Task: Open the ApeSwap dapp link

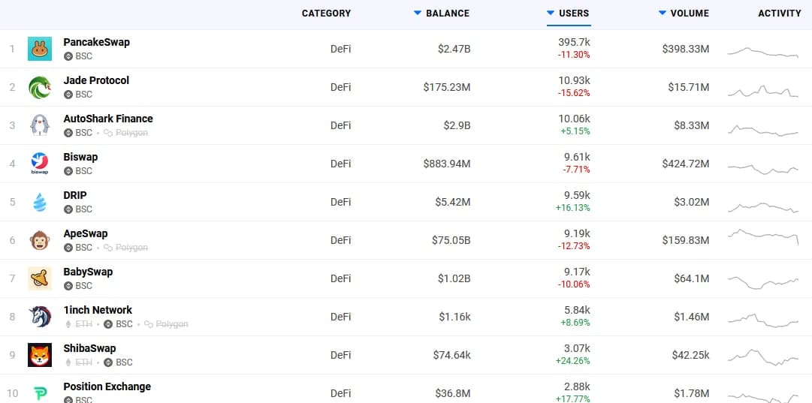Action: click(x=86, y=233)
